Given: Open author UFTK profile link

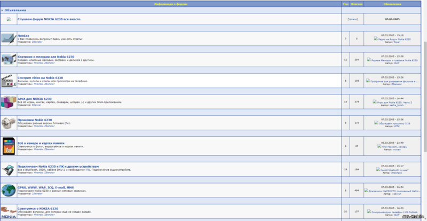Looking at the screenshot, I should click(x=397, y=127).
